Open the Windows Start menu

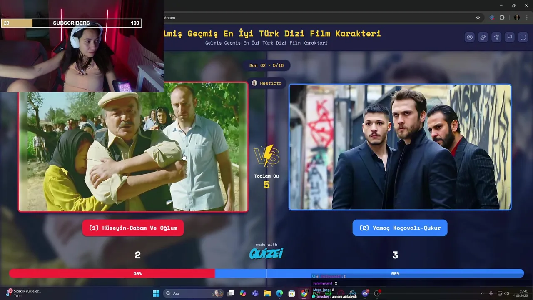(x=156, y=293)
